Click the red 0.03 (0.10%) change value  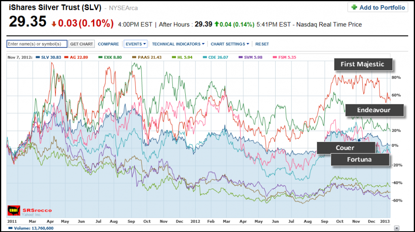tap(86, 24)
